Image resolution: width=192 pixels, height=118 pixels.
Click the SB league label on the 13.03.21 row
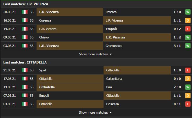pos(32,87)
